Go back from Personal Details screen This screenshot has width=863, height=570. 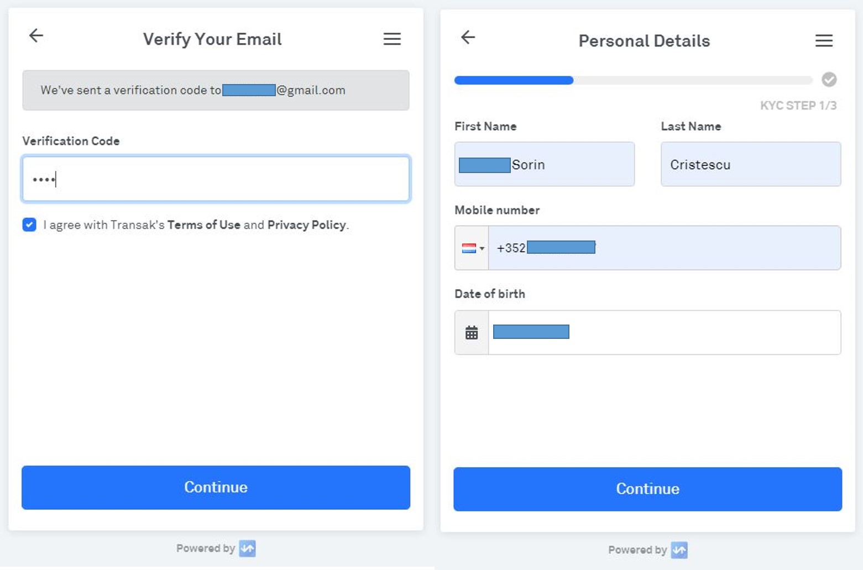point(468,38)
